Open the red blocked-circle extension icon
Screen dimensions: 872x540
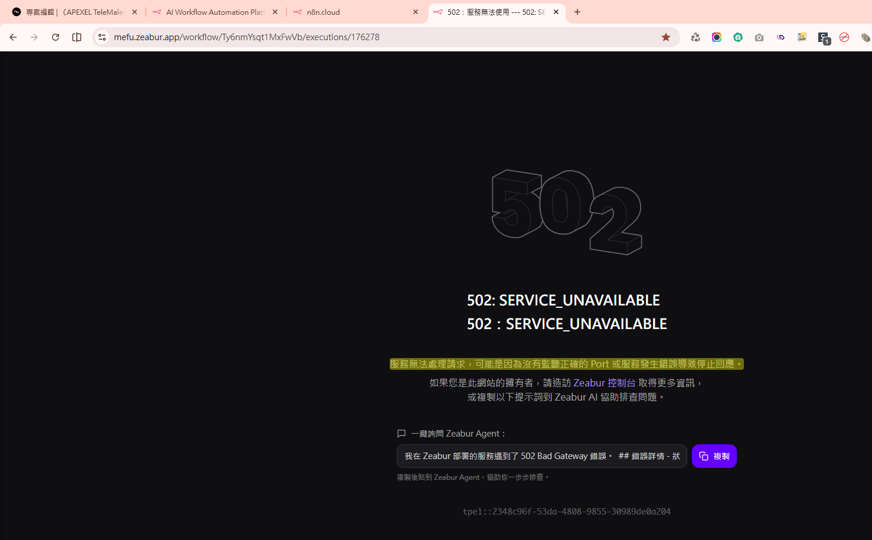844,37
